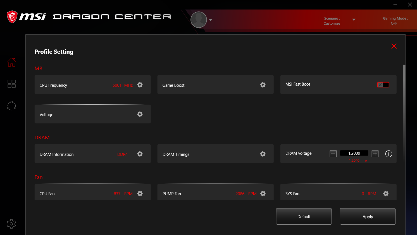The height and width of the screenshot is (235, 417).
Task: Open DRAM Information settings gear
Action: (140, 154)
